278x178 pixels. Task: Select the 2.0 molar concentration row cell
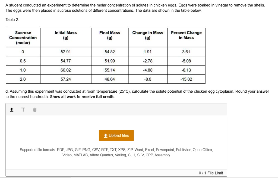[23, 79]
